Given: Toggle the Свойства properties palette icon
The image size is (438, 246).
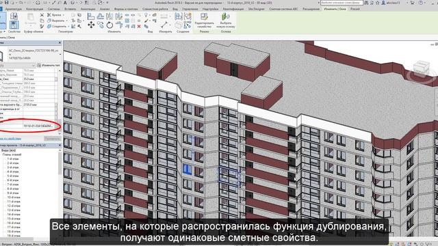Looking at the screenshot, I should pos(14,25).
